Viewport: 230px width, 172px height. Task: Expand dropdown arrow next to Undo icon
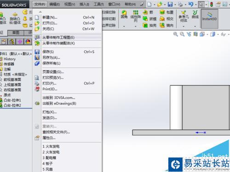point(196,5)
